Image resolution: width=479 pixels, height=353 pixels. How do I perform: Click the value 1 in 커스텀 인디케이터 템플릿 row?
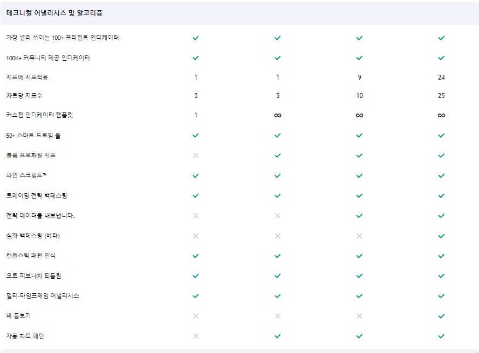click(196, 115)
